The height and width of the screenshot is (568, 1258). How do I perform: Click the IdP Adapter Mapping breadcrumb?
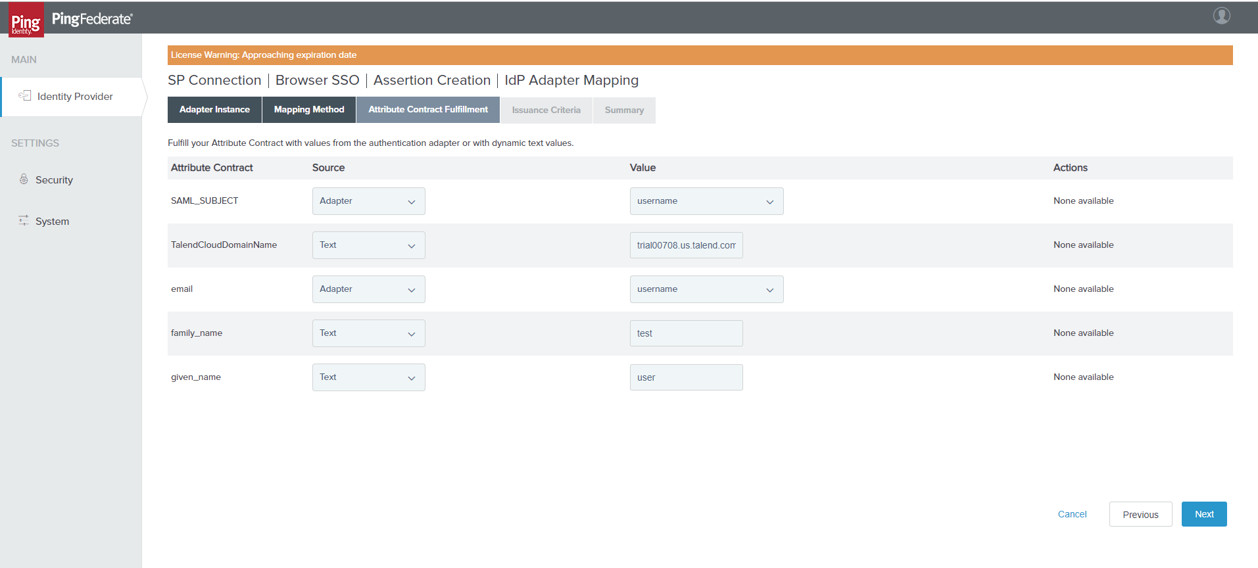(571, 80)
